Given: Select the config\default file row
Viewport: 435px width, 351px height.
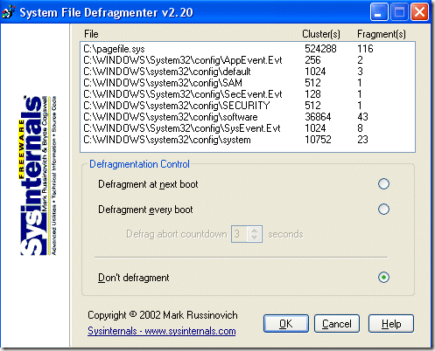Looking at the screenshot, I should click(248, 72).
